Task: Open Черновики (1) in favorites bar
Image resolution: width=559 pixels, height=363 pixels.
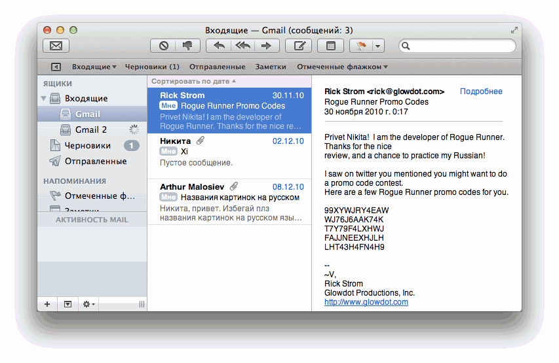Action: click(x=152, y=67)
